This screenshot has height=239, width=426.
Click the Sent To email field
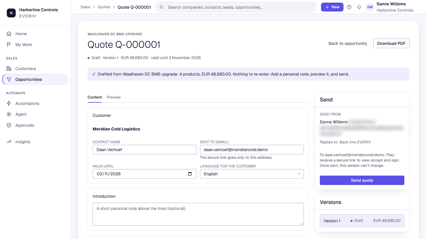coord(252,150)
